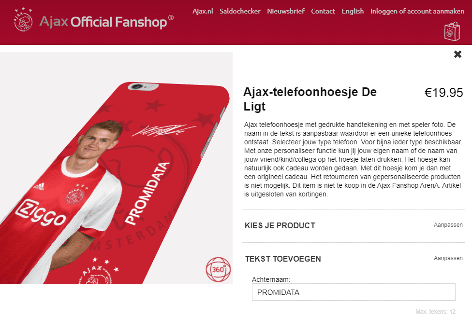472x320 pixels.
Task: Open the Contact page
Action: click(323, 11)
